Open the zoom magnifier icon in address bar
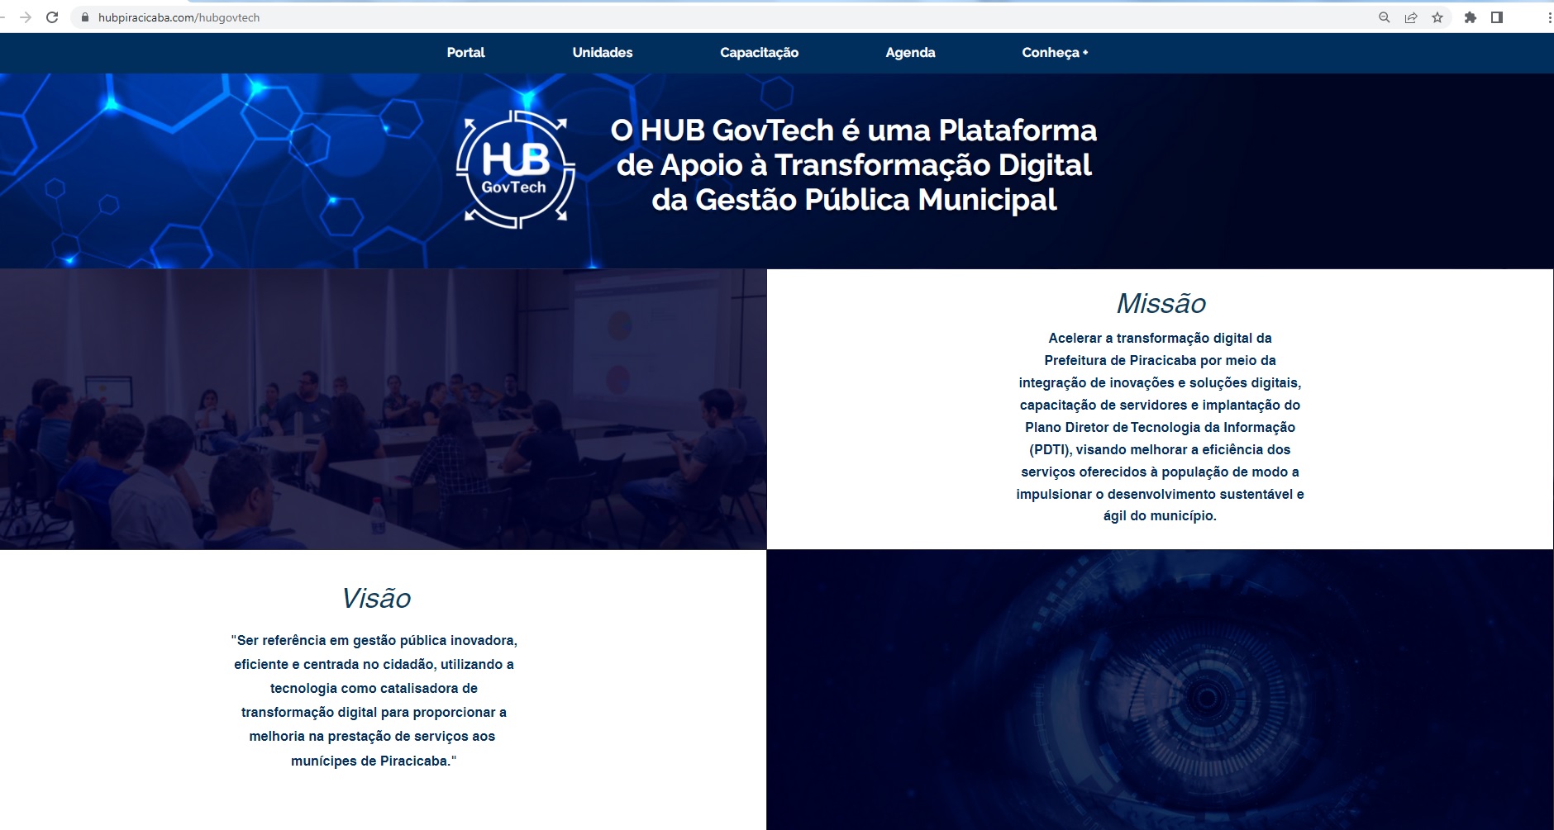This screenshot has height=830, width=1554. click(x=1385, y=17)
